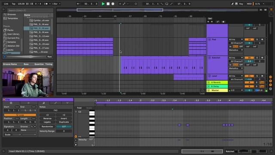The height and width of the screenshot is (155, 275).
Task: Select Packs under Places
Action: click(10, 30)
